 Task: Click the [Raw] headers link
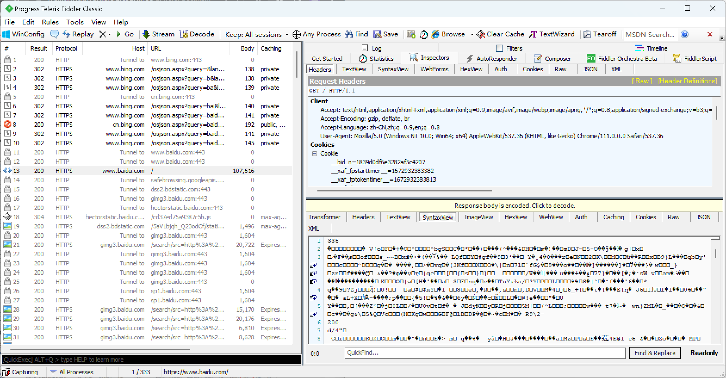[x=642, y=81]
